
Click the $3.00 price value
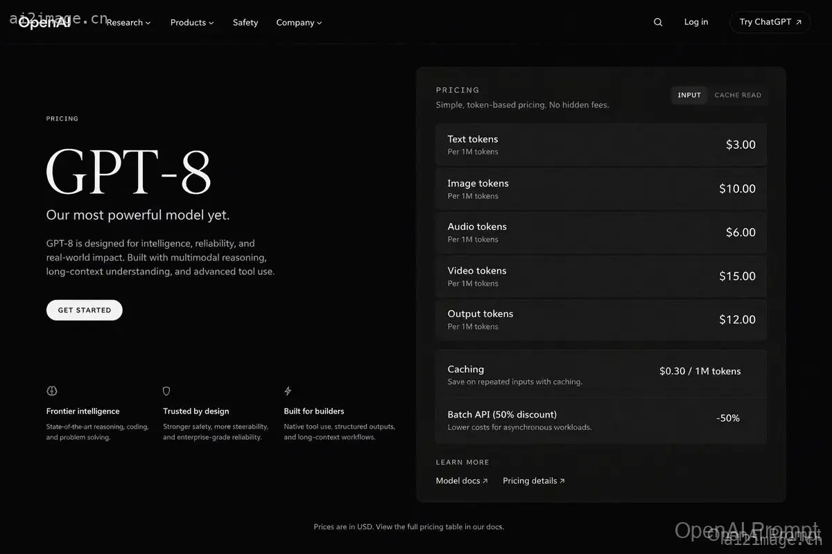coord(740,145)
